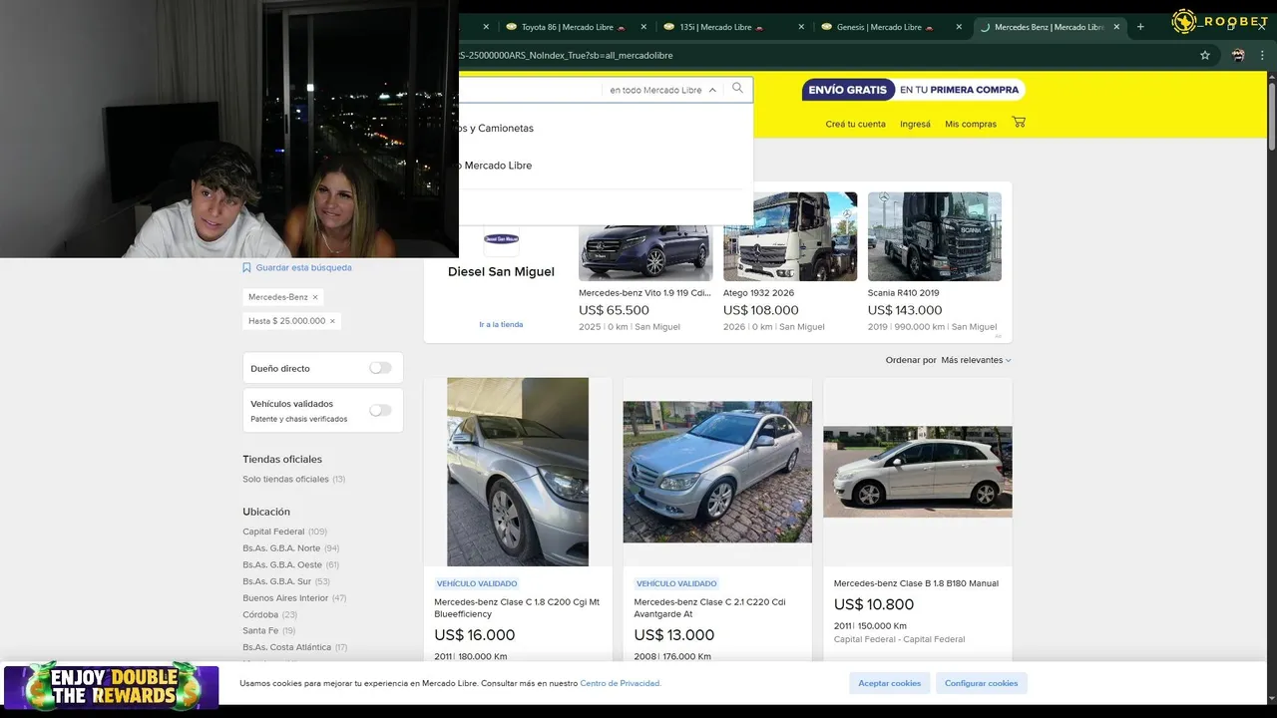Click the search magnifier icon
The height and width of the screenshot is (718, 1277).
coord(737,89)
